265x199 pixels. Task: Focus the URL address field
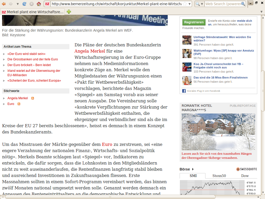tap(117, 4)
